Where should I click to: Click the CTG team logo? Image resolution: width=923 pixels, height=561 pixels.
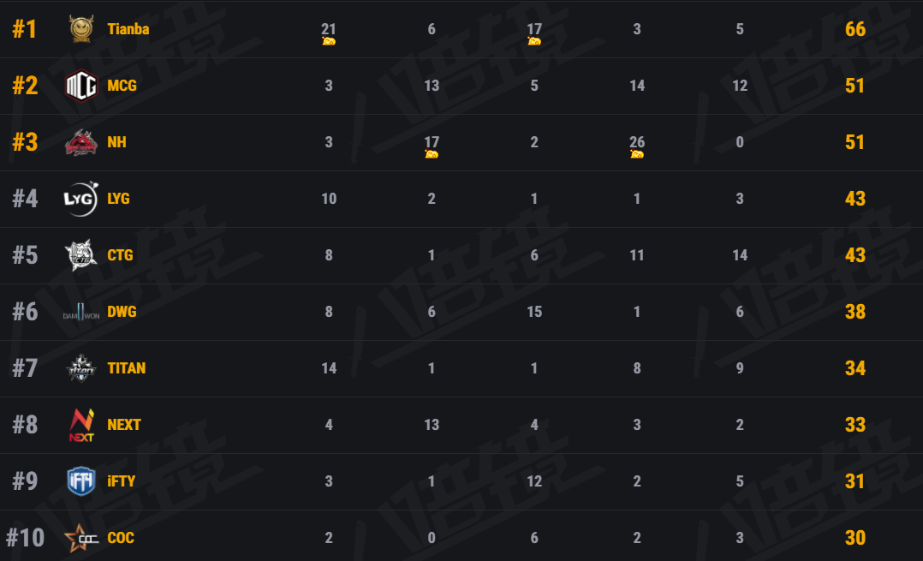[81, 255]
